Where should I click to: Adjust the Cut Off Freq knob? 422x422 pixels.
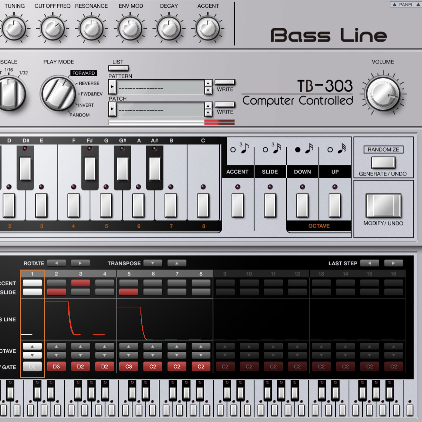pyautogui.click(x=53, y=28)
